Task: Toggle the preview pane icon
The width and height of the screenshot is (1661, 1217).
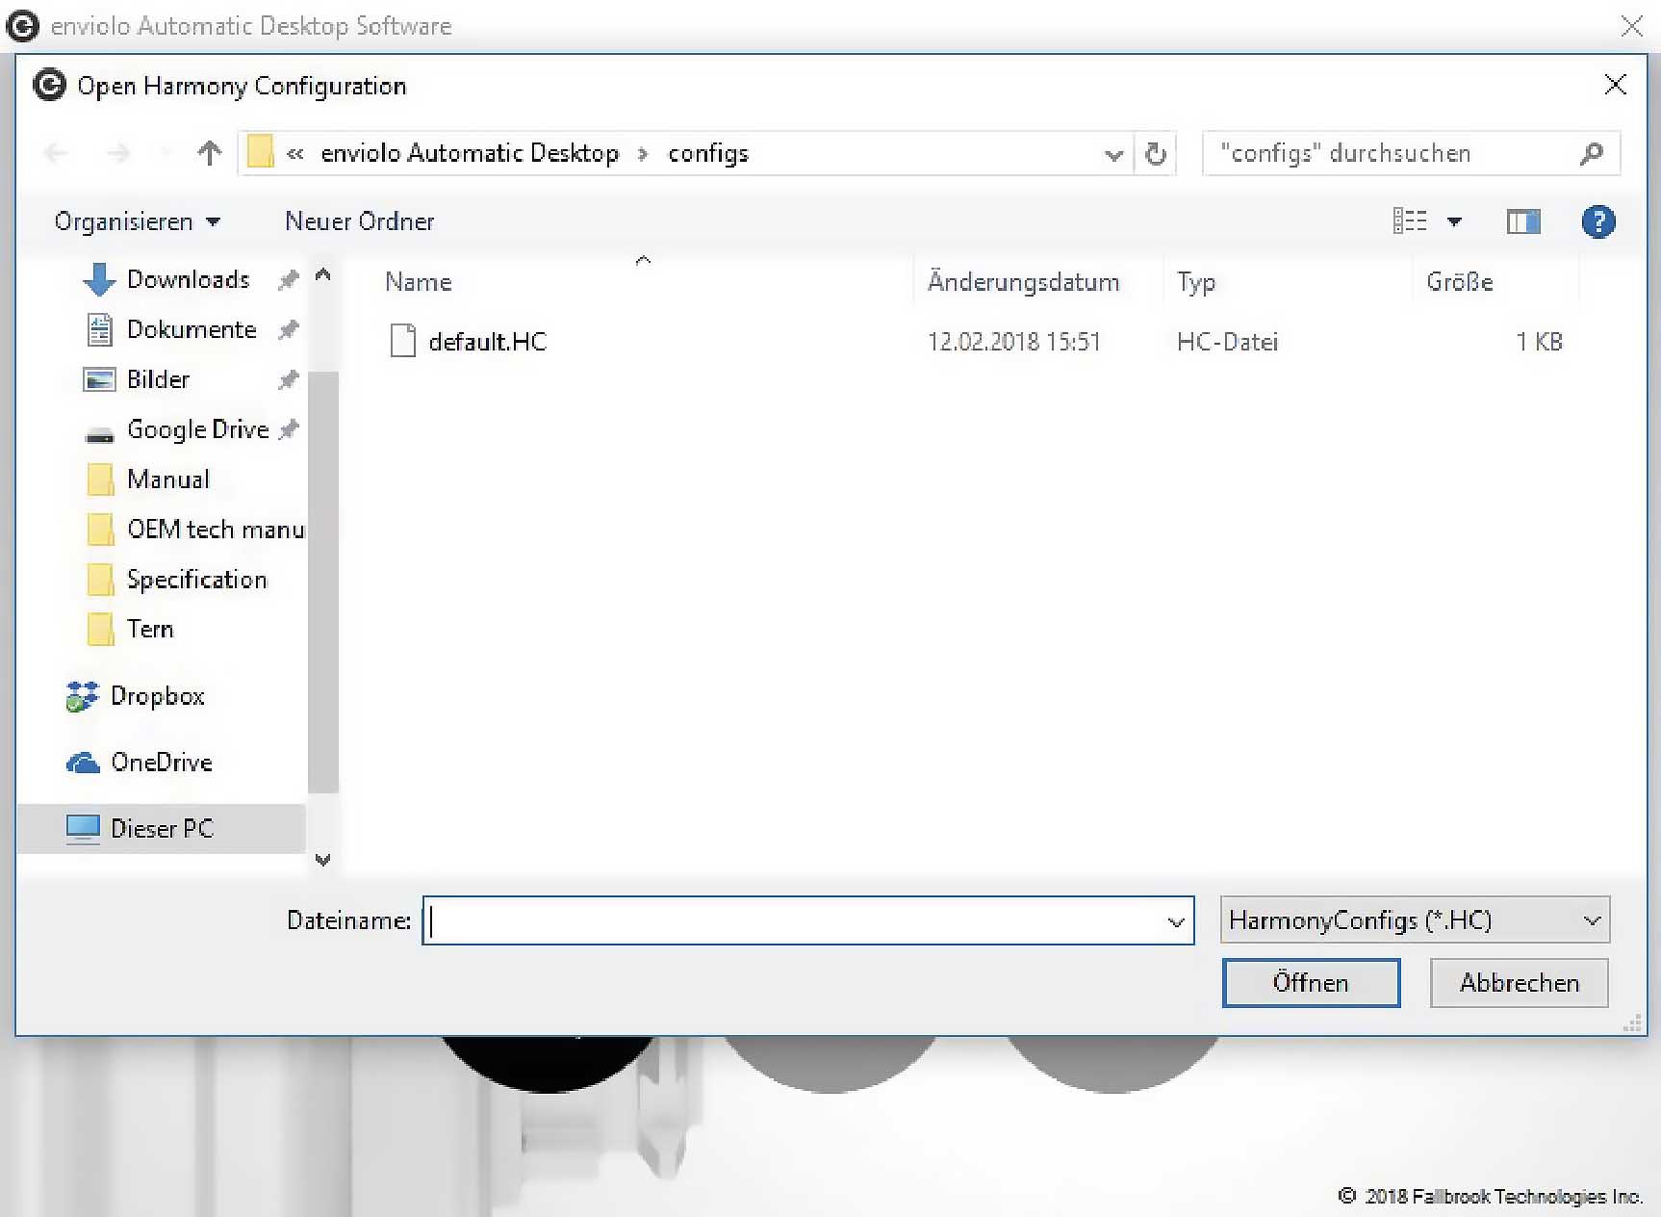Action: (x=1522, y=222)
